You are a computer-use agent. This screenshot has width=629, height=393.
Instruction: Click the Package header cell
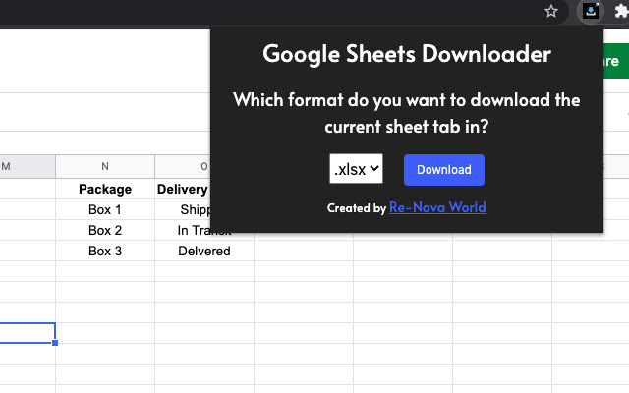tap(105, 189)
